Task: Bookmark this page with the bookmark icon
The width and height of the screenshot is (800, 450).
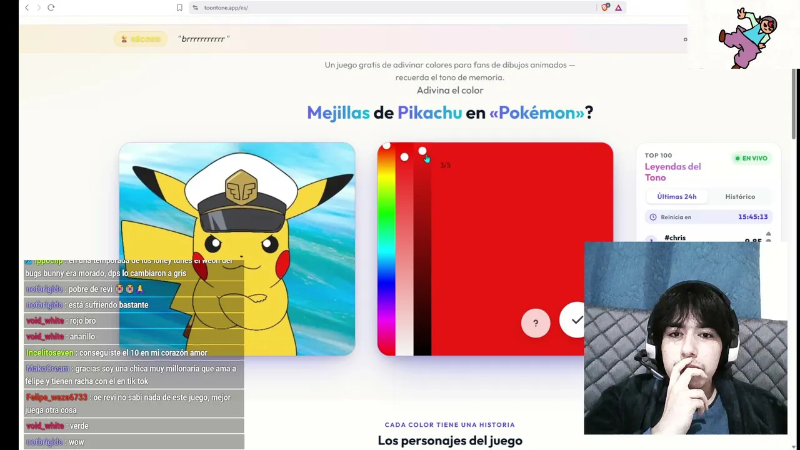Action: (179, 7)
